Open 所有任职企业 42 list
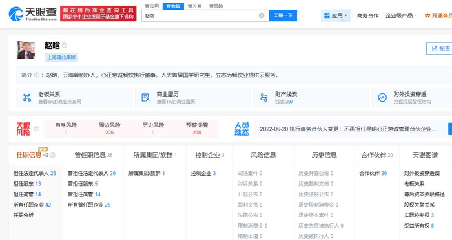Screen dimensions: 452x240 32,205
